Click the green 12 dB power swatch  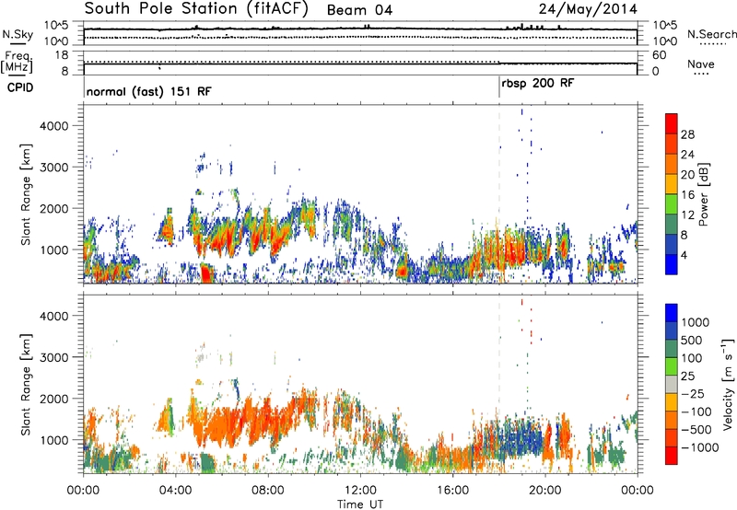click(x=672, y=203)
